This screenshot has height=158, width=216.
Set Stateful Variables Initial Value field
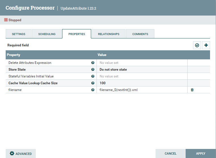142,76
